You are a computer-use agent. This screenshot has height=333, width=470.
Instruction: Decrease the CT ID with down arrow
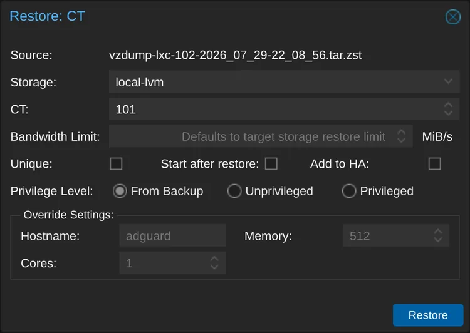click(448, 113)
